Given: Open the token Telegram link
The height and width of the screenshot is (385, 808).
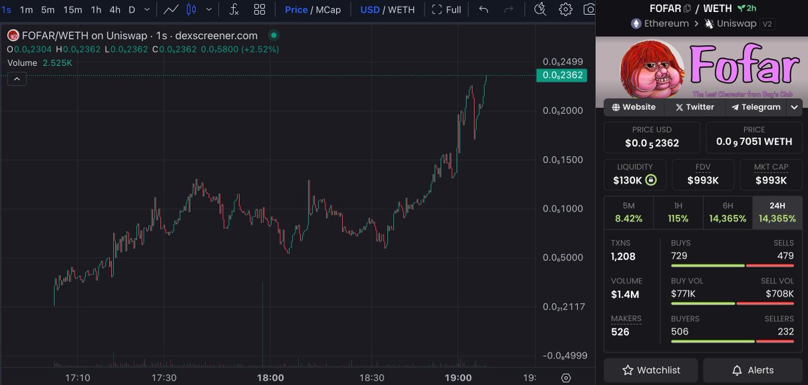Looking at the screenshot, I should pos(755,107).
